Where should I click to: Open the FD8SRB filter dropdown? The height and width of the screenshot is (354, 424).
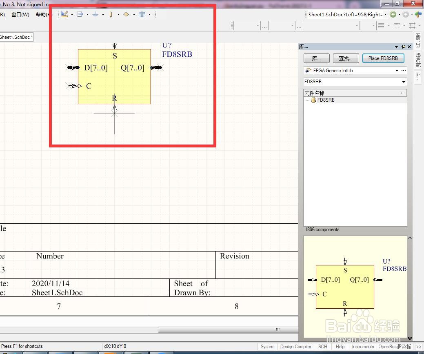404,82
